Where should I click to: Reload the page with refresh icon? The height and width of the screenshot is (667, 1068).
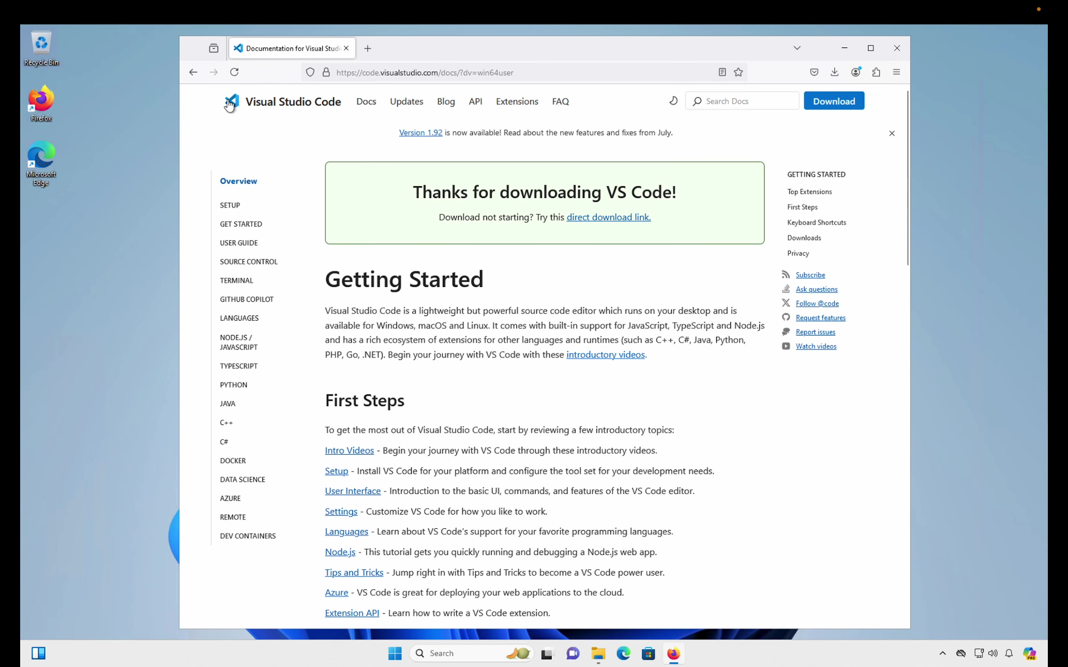pyautogui.click(x=234, y=72)
